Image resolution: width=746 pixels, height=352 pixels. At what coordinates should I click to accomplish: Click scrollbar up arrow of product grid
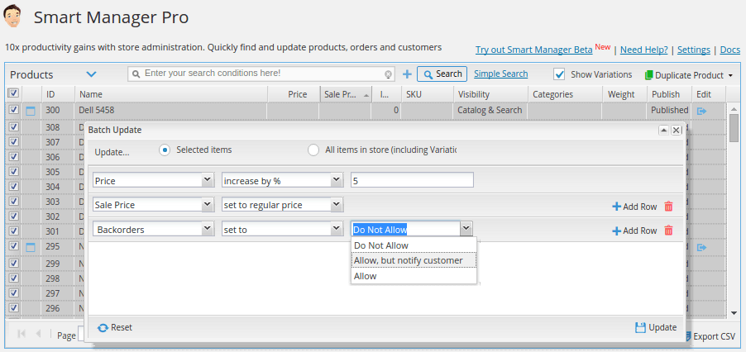point(734,108)
